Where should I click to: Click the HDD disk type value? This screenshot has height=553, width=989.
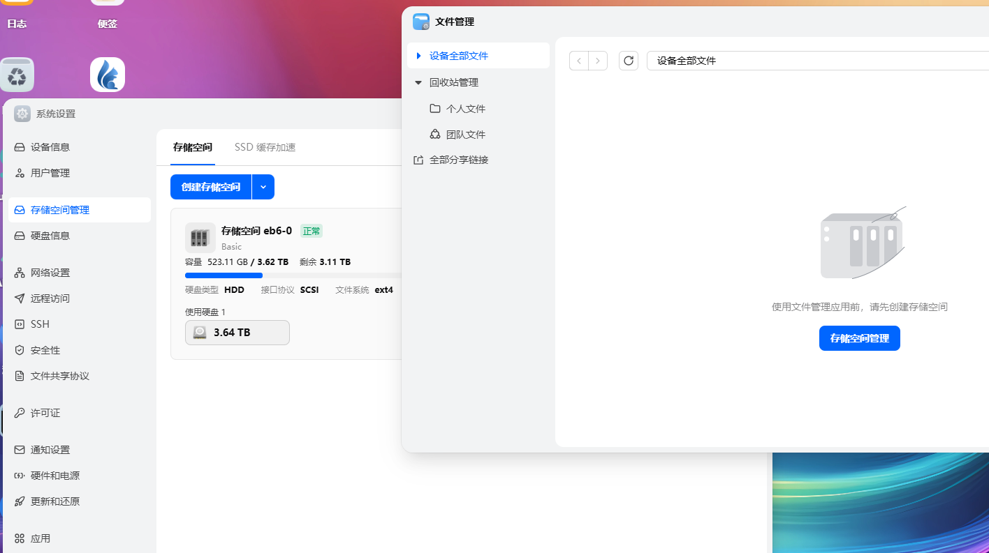coord(234,289)
